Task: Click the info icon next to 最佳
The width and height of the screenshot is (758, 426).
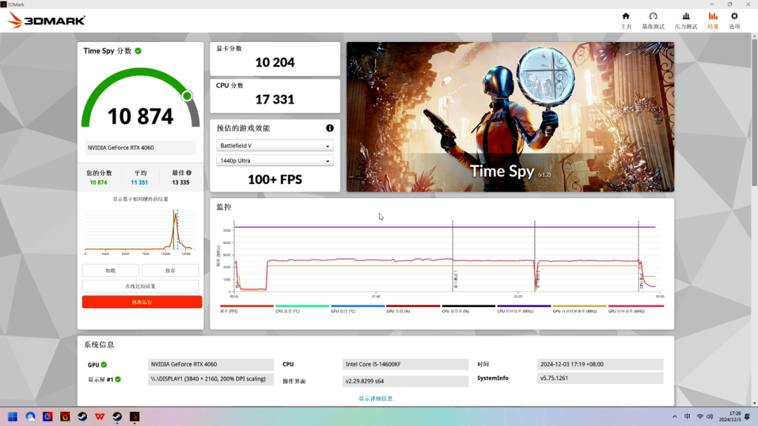Action: point(189,173)
